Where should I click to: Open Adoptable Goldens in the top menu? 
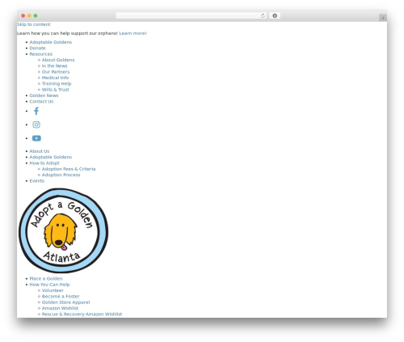(x=51, y=42)
